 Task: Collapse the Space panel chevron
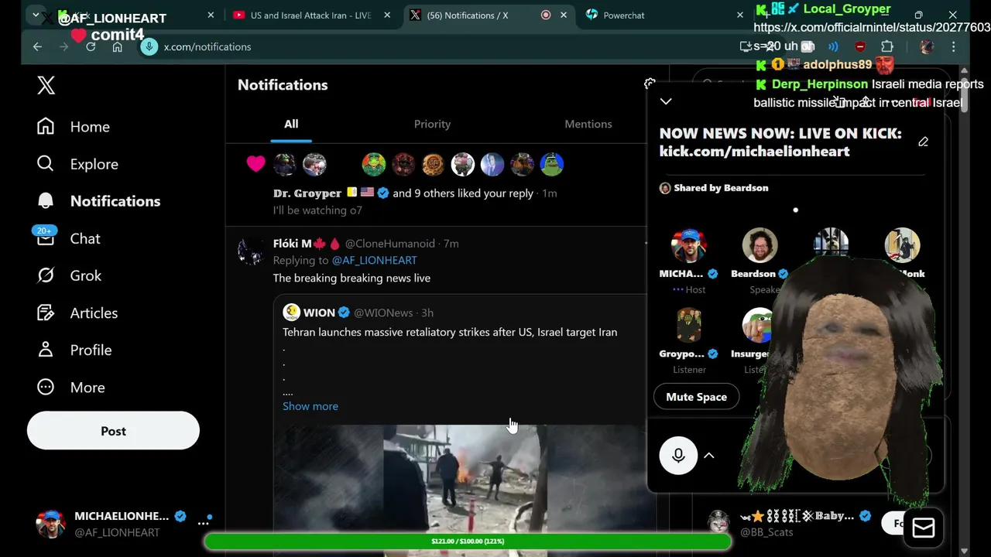point(666,101)
